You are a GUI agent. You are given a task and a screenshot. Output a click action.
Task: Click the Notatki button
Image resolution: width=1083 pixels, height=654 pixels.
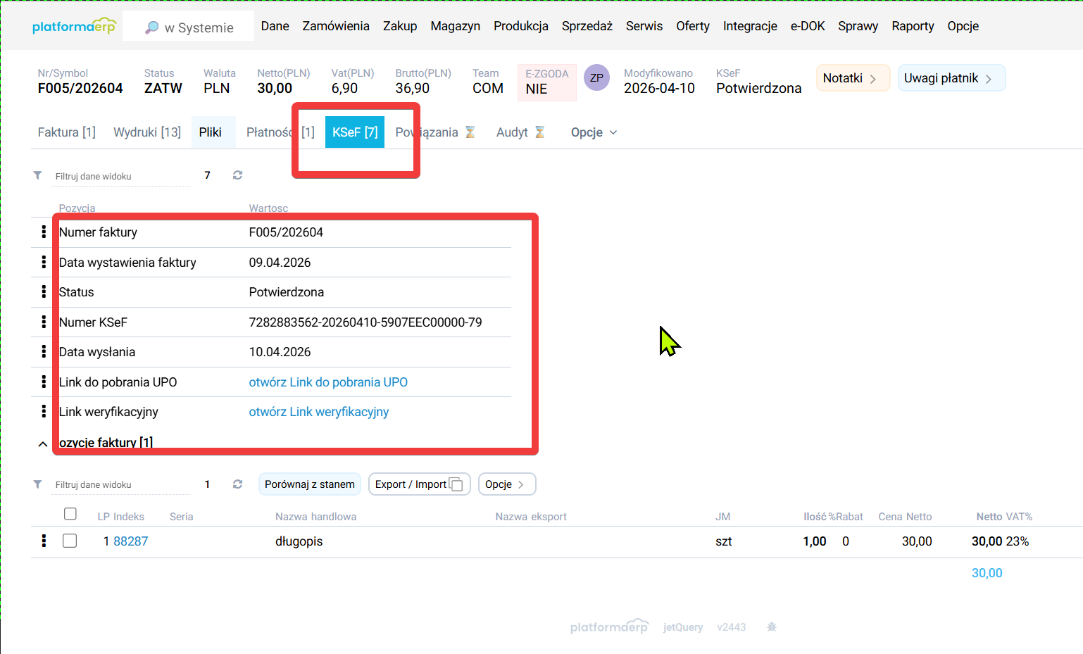point(852,78)
